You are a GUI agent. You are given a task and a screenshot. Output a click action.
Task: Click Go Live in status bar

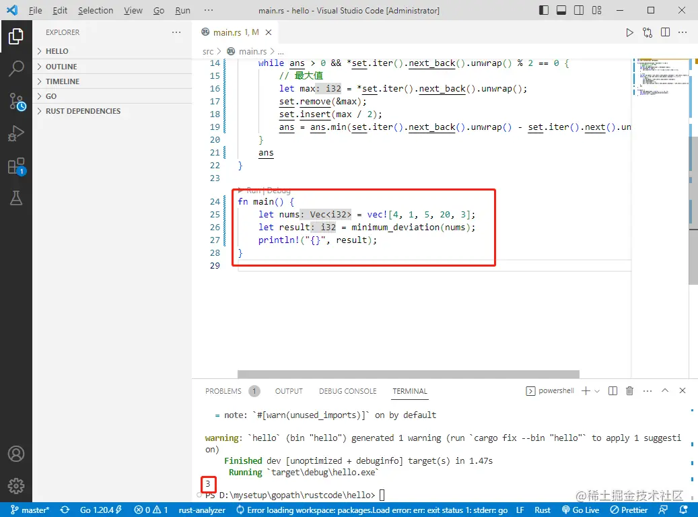point(580,510)
